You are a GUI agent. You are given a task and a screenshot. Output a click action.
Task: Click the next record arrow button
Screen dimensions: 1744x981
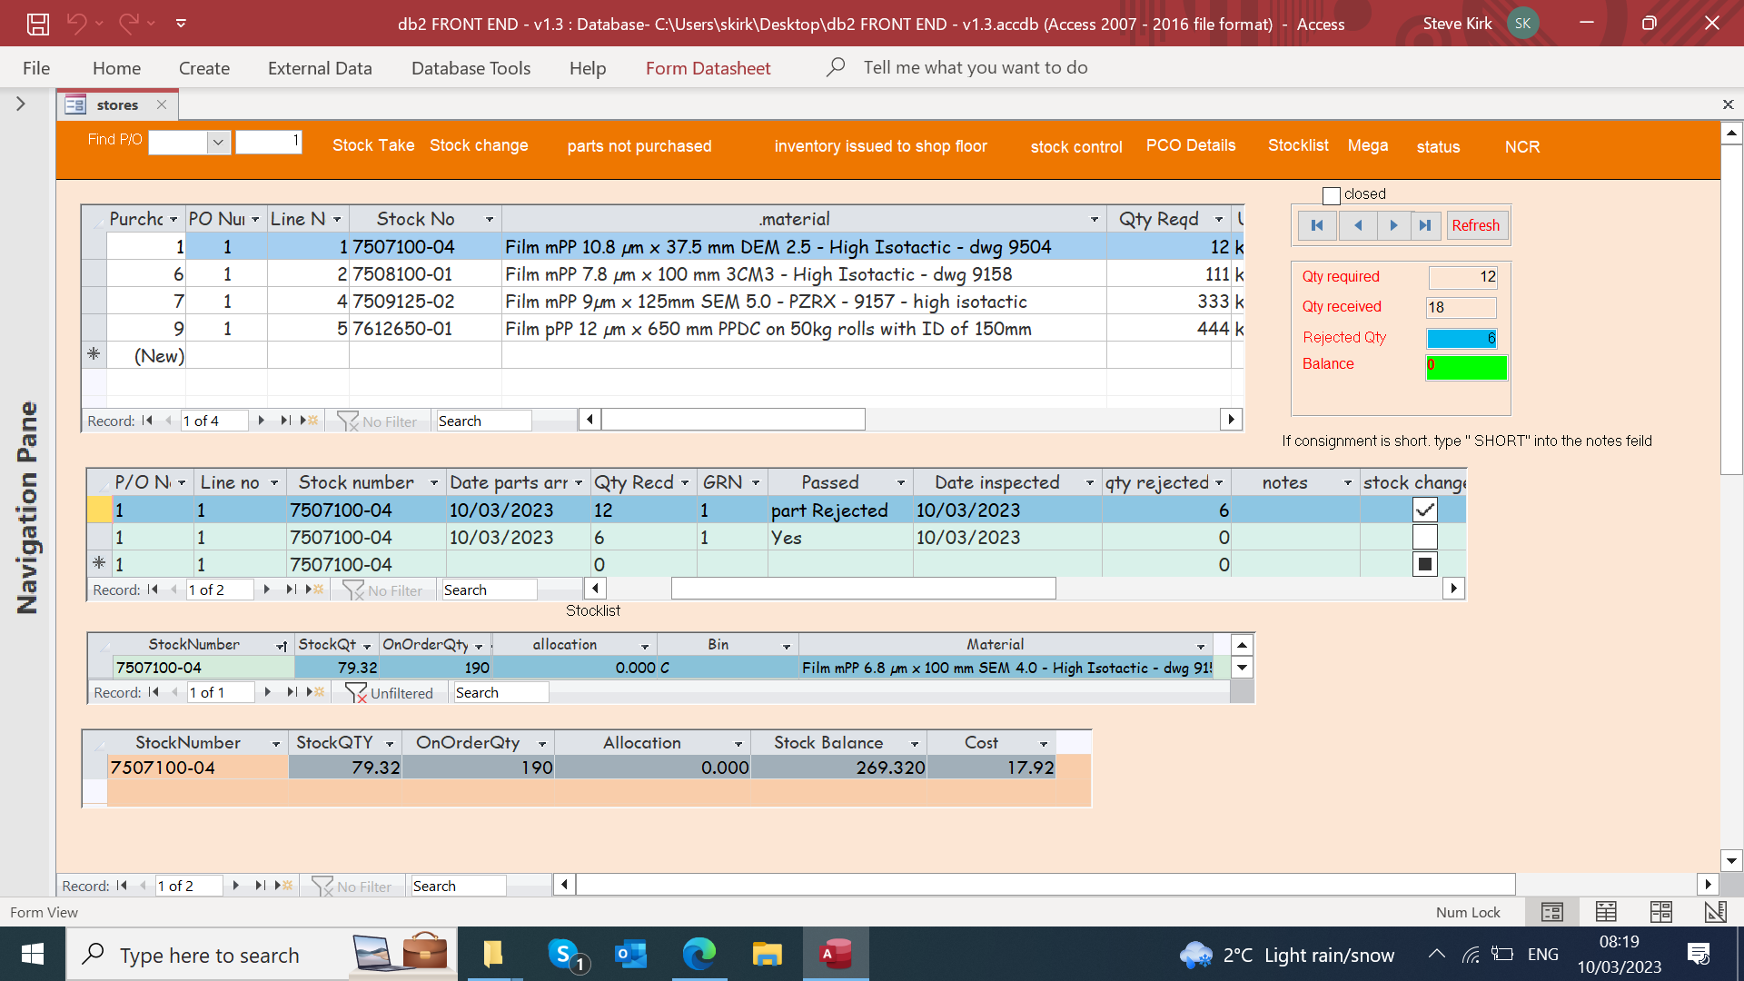point(1392,225)
